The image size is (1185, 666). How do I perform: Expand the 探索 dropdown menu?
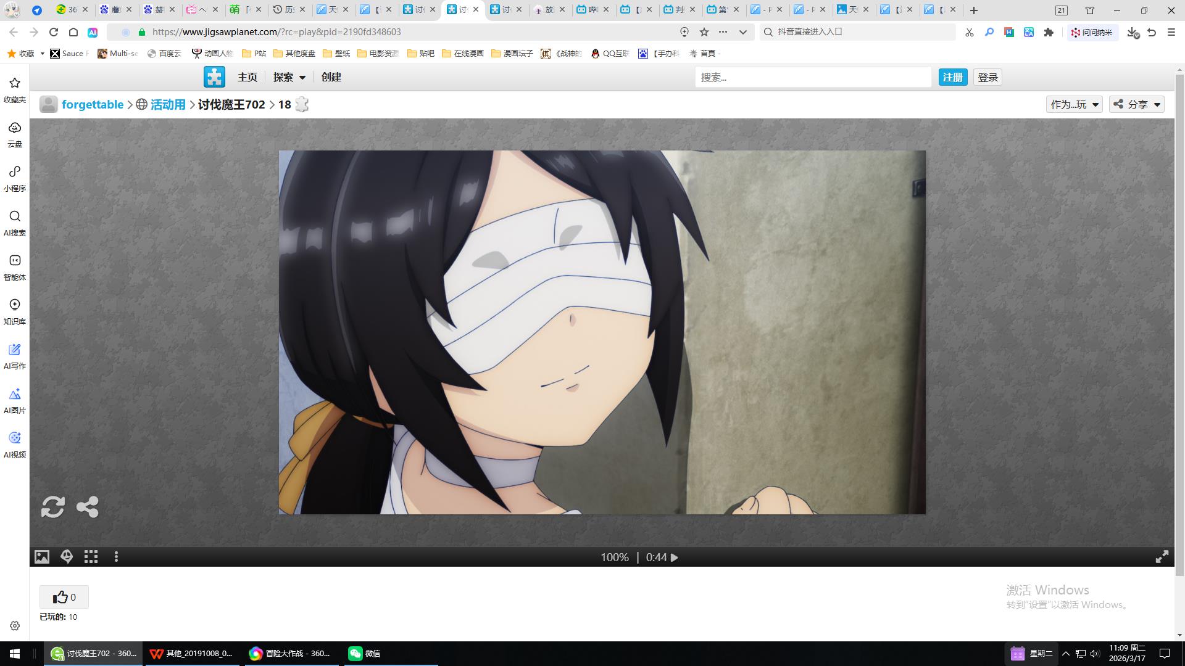(x=289, y=77)
